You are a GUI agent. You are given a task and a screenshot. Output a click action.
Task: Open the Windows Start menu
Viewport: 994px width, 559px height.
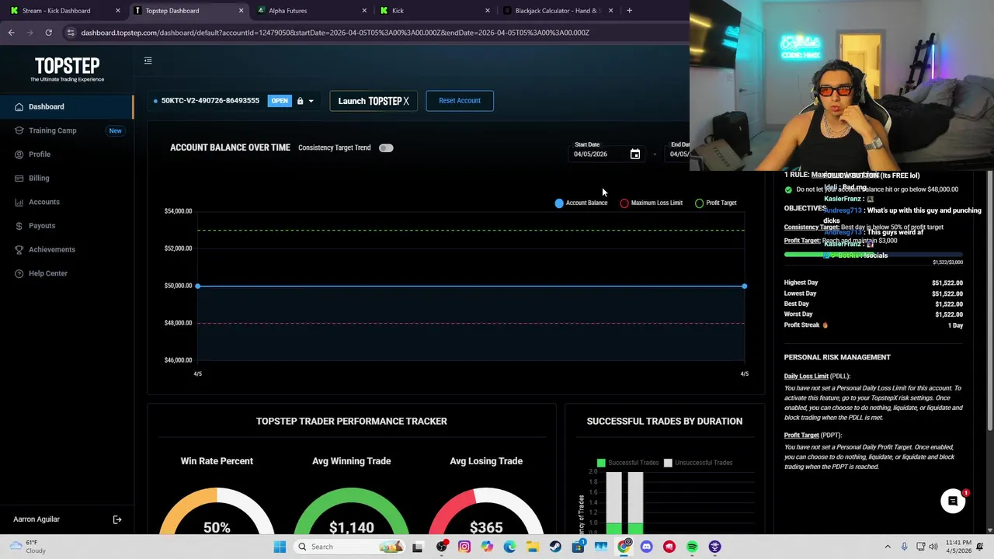point(280,547)
